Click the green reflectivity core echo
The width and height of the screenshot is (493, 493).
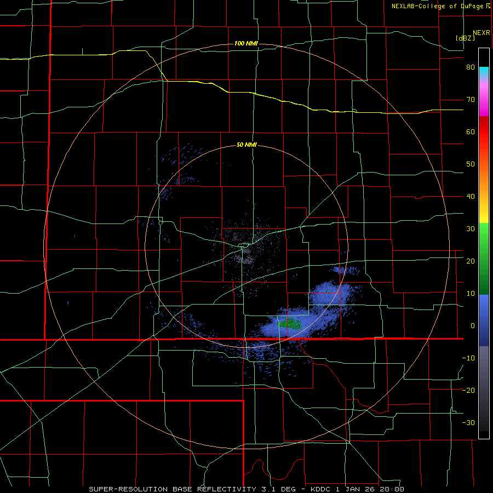point(289,323)
